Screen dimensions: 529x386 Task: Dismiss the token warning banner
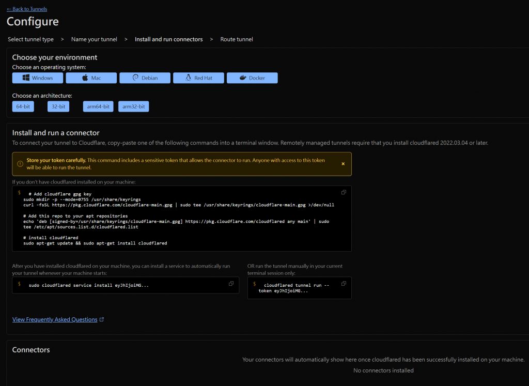[343, 164]
